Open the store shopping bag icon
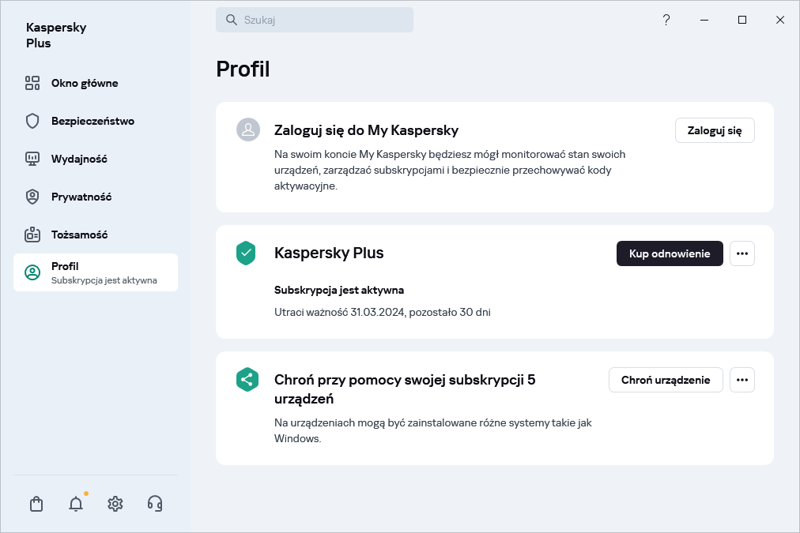The width and height of the screenshot is (800, 533). 36,504
